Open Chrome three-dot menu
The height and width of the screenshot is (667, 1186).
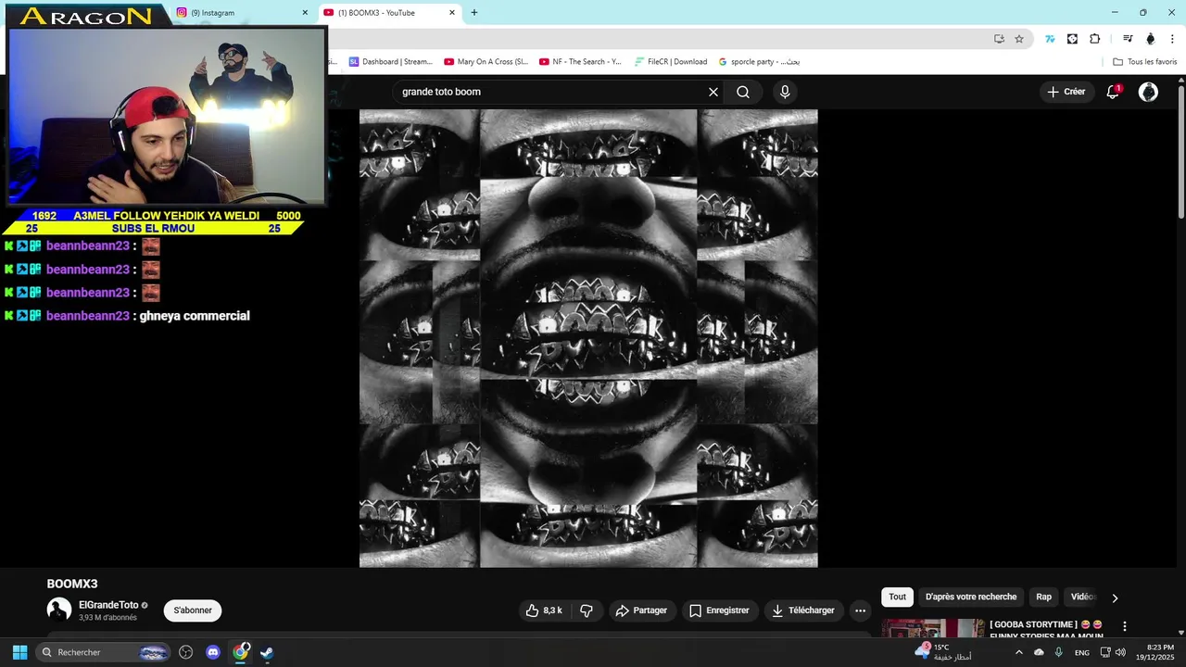pos(1172,39)
